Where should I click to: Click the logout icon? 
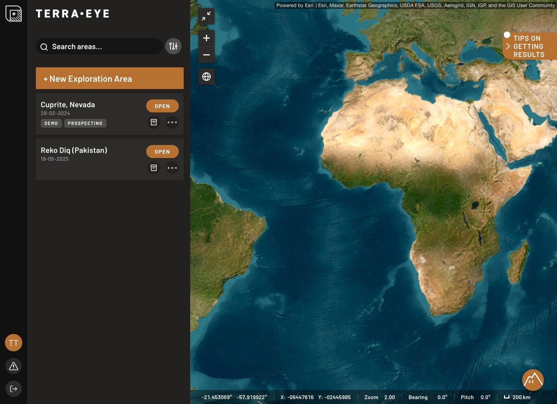(x=14, y=389)
